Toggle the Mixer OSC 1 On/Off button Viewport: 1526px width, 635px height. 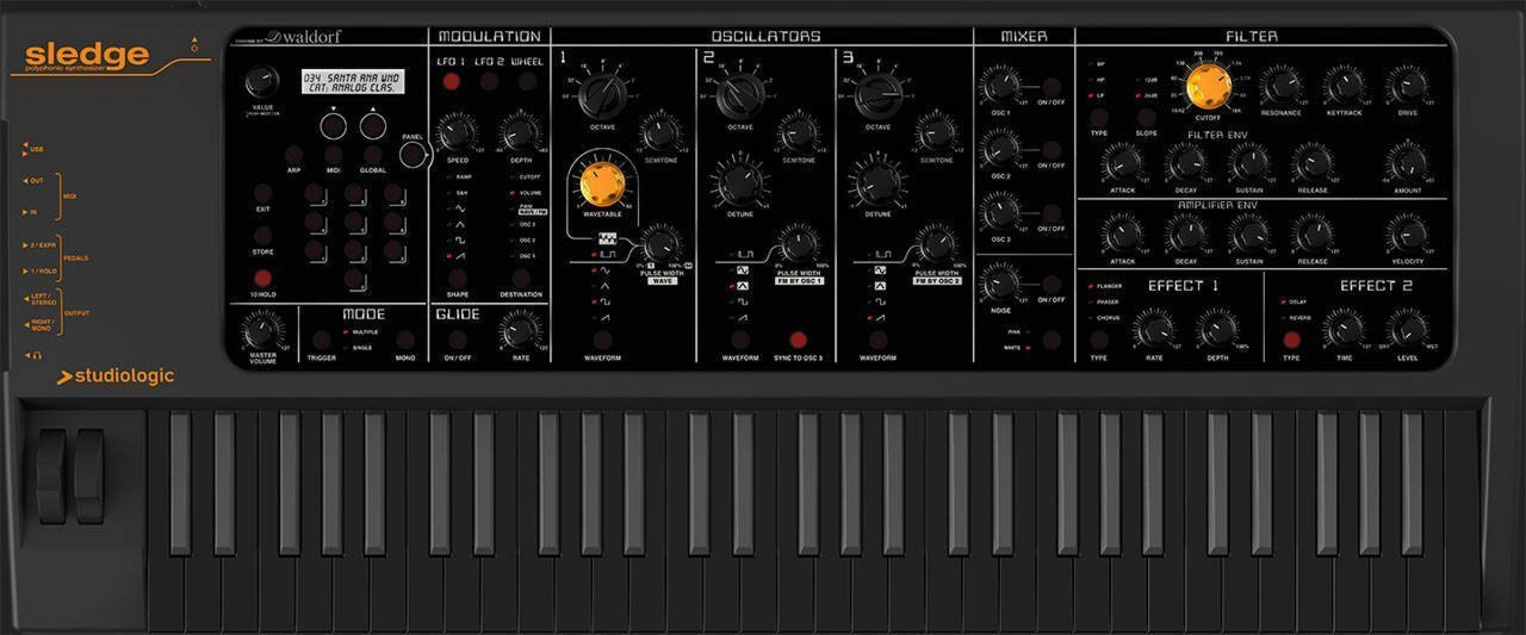(x=1051, y=86)
